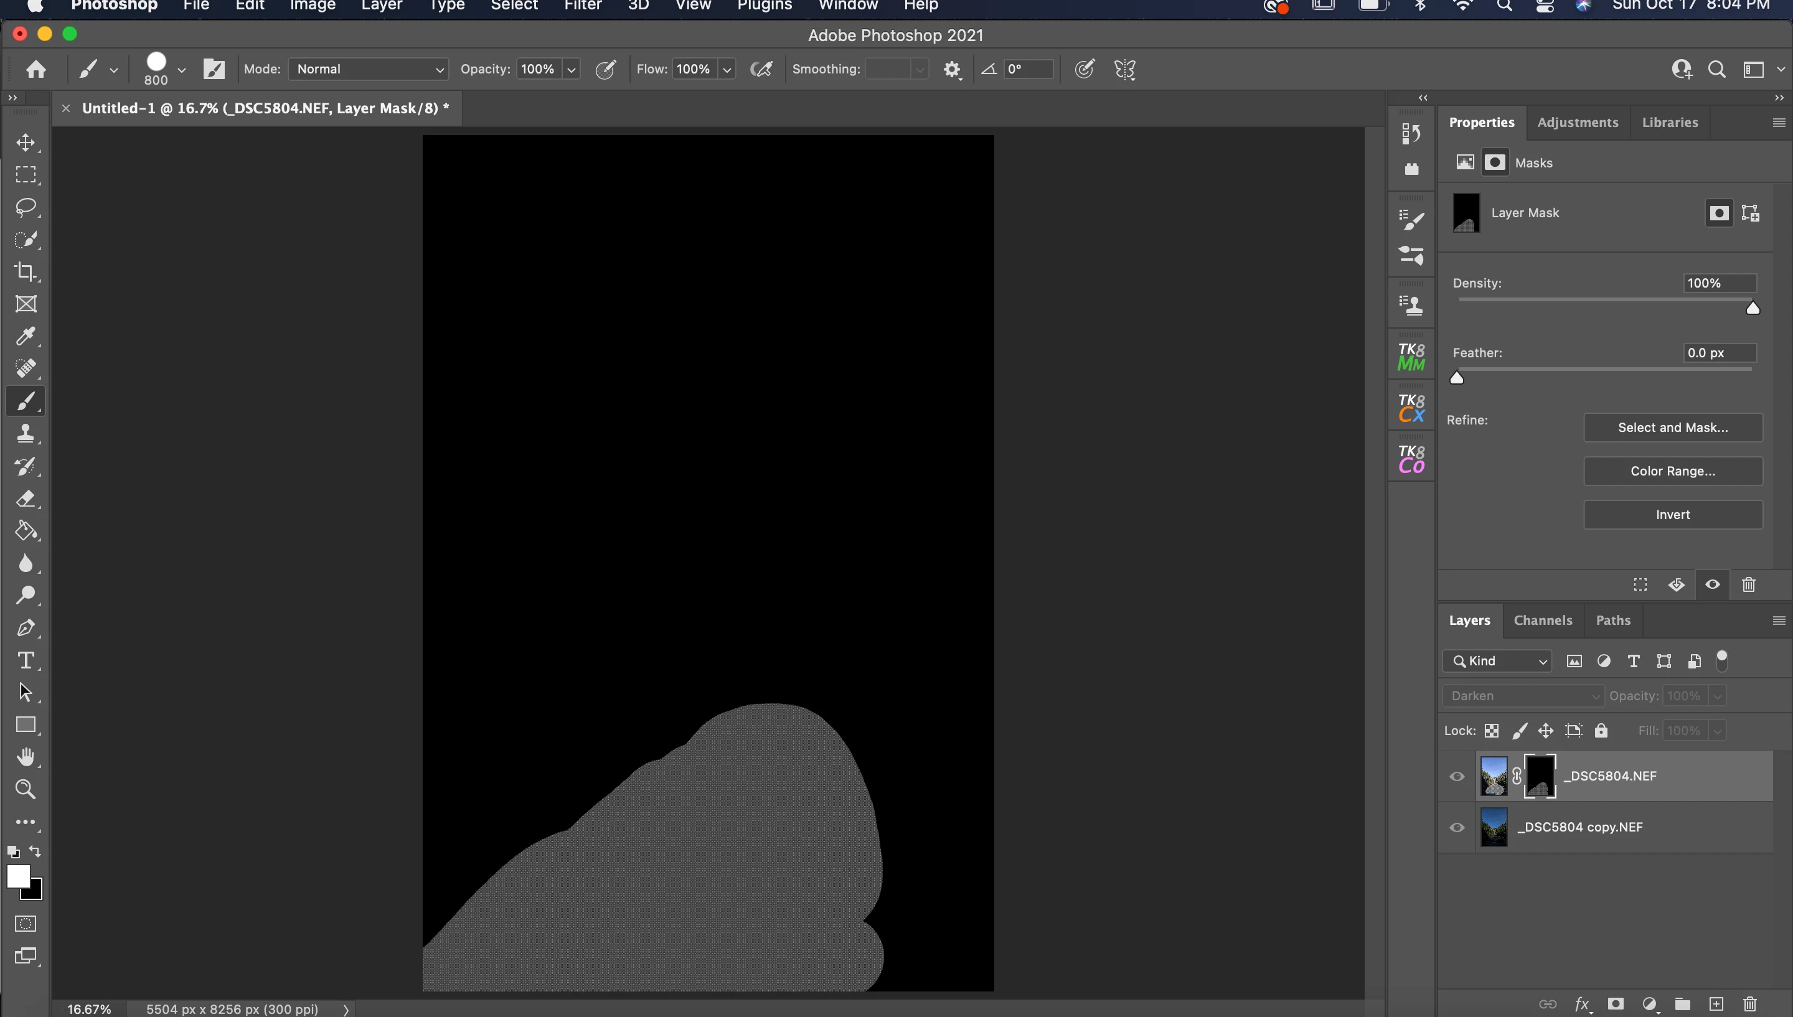This screenshot has height=1017, width=1793.
Task: Select the Crop tool
Action: point(26,271)
